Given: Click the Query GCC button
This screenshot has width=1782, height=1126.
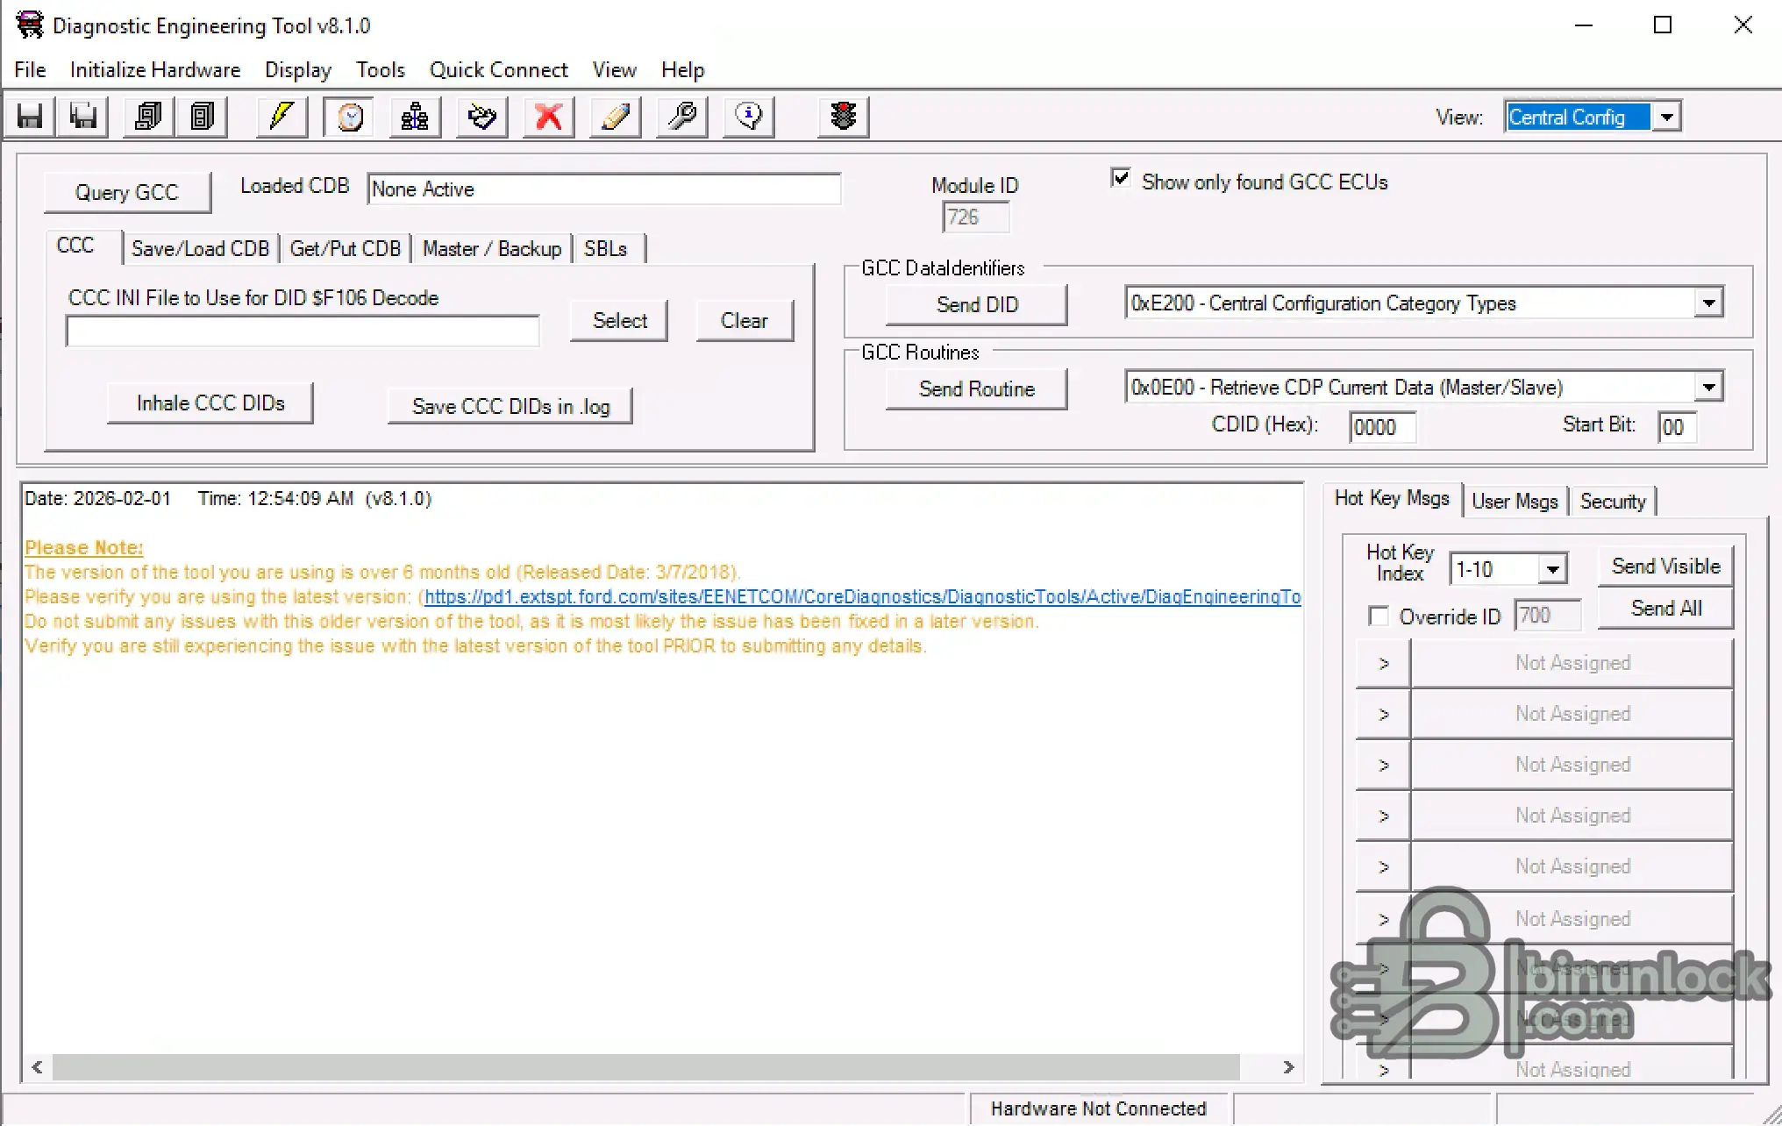Looking at the screenshot, I should 127,193.
